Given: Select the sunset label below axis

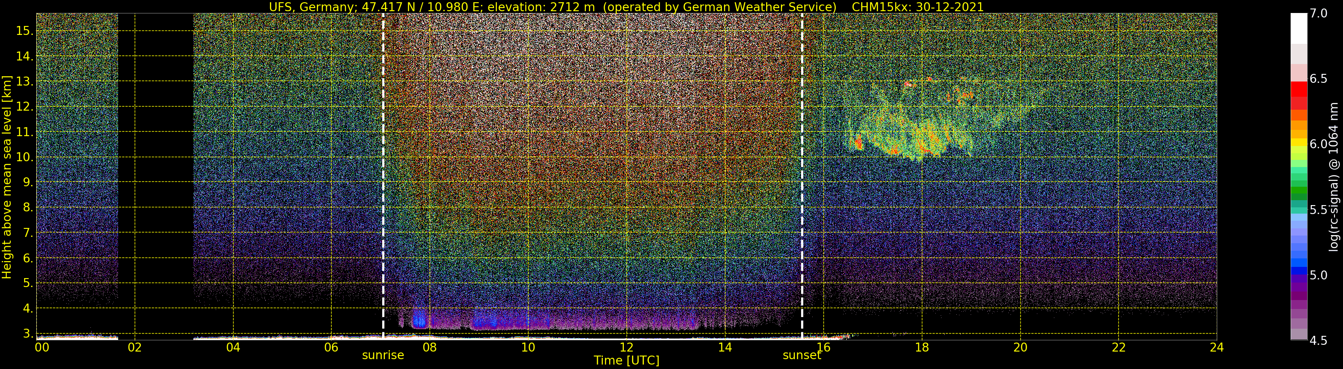Looking at the screenshot, I should pyautogui.click(x=802, y=356).
